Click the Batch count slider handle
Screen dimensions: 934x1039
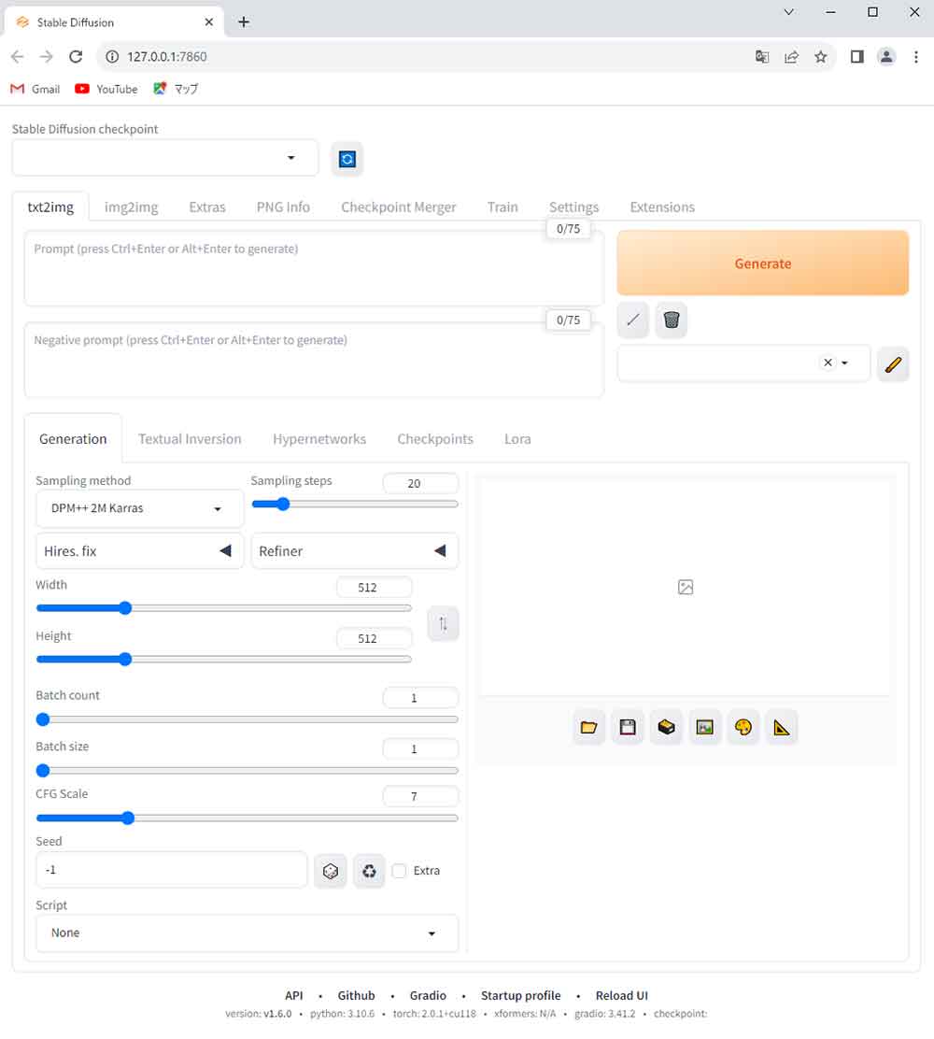tap(43, 719)
